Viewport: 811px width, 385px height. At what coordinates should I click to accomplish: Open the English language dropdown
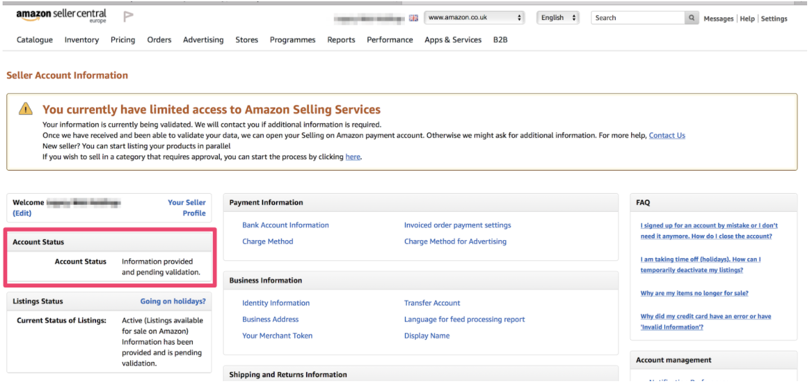pos(558,18)
